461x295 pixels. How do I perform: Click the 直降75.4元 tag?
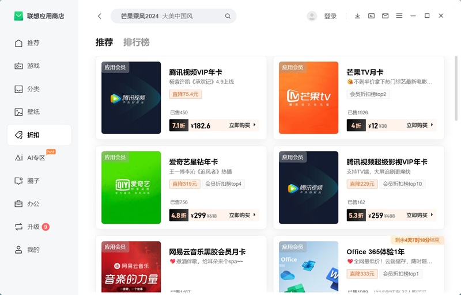tap(186, 94)
